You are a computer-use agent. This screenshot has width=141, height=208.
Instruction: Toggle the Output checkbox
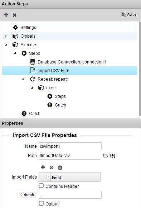pos(41,203)
